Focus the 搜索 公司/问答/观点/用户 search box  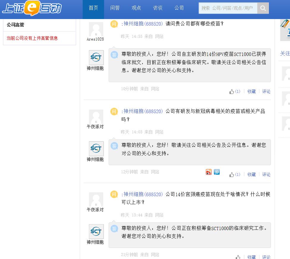pyautogui.click(x=228, y=8)
